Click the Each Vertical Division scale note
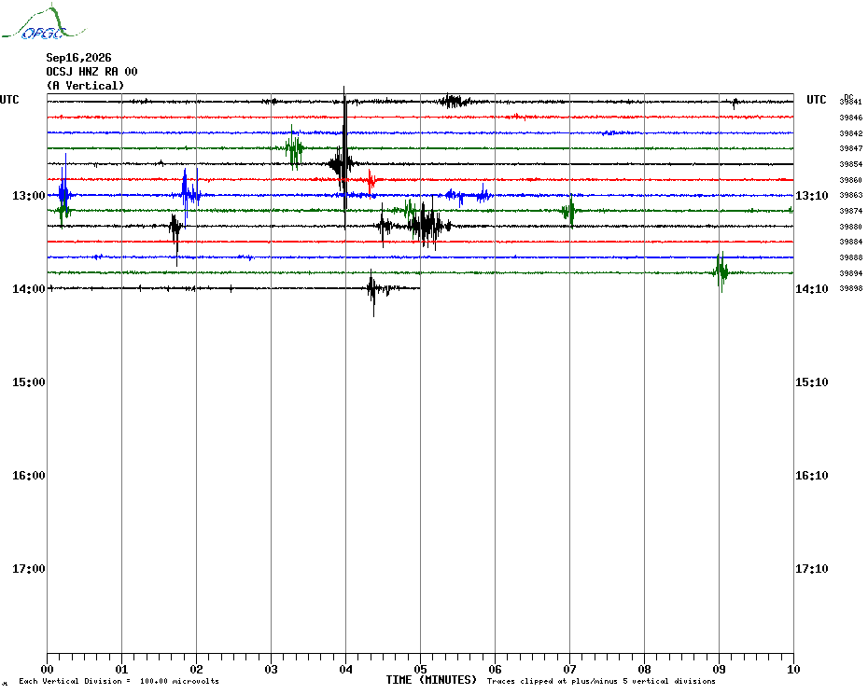The height and width of the screenshot is (694, 868). 119,681
